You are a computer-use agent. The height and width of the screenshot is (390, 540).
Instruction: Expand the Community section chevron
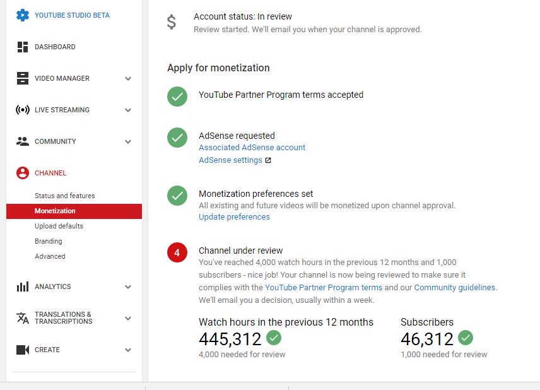(128, 141)
